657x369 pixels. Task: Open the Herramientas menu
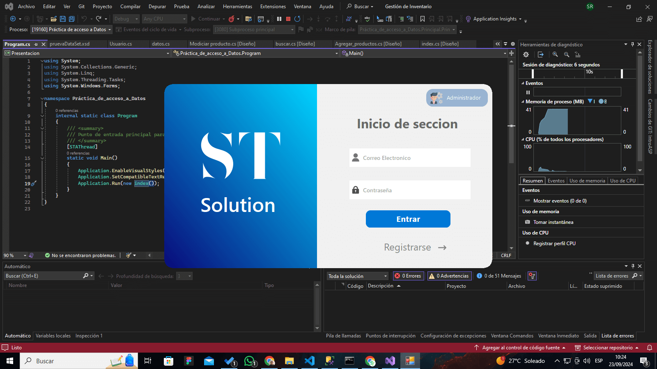pyautogui.click(x=237, y=7)
